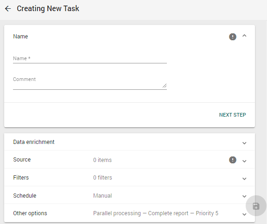Click the Schedule Manual summary text
This screenshot has width=267, height=224.
[x=102, y=196]
